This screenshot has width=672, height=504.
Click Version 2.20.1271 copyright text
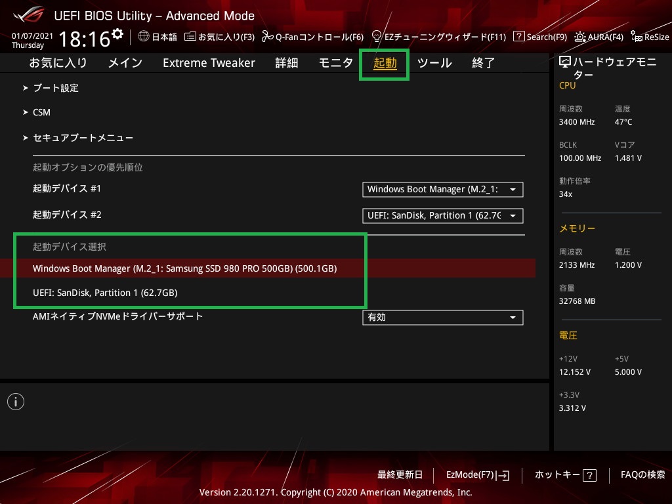point(335,492)
